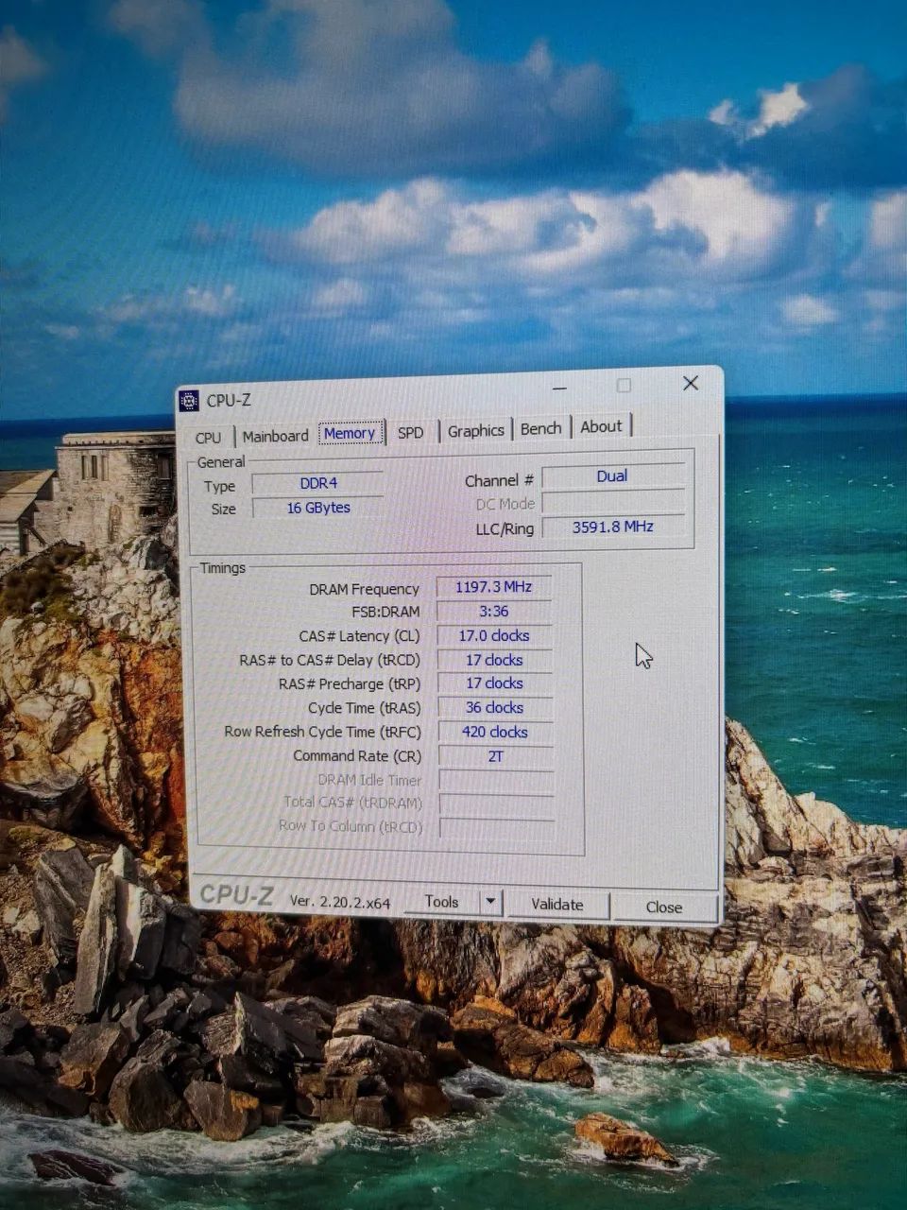This screenshot has width=907, height=1210.
Task: Minimize the CPU-Z window
Action: (x=560, y=388)
